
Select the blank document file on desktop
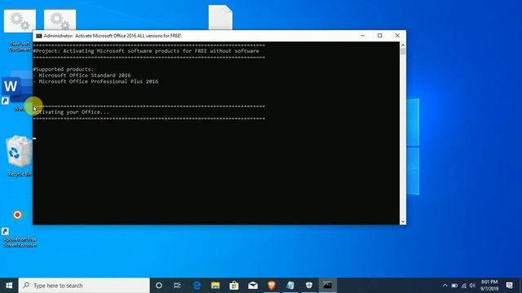[220, 17]
